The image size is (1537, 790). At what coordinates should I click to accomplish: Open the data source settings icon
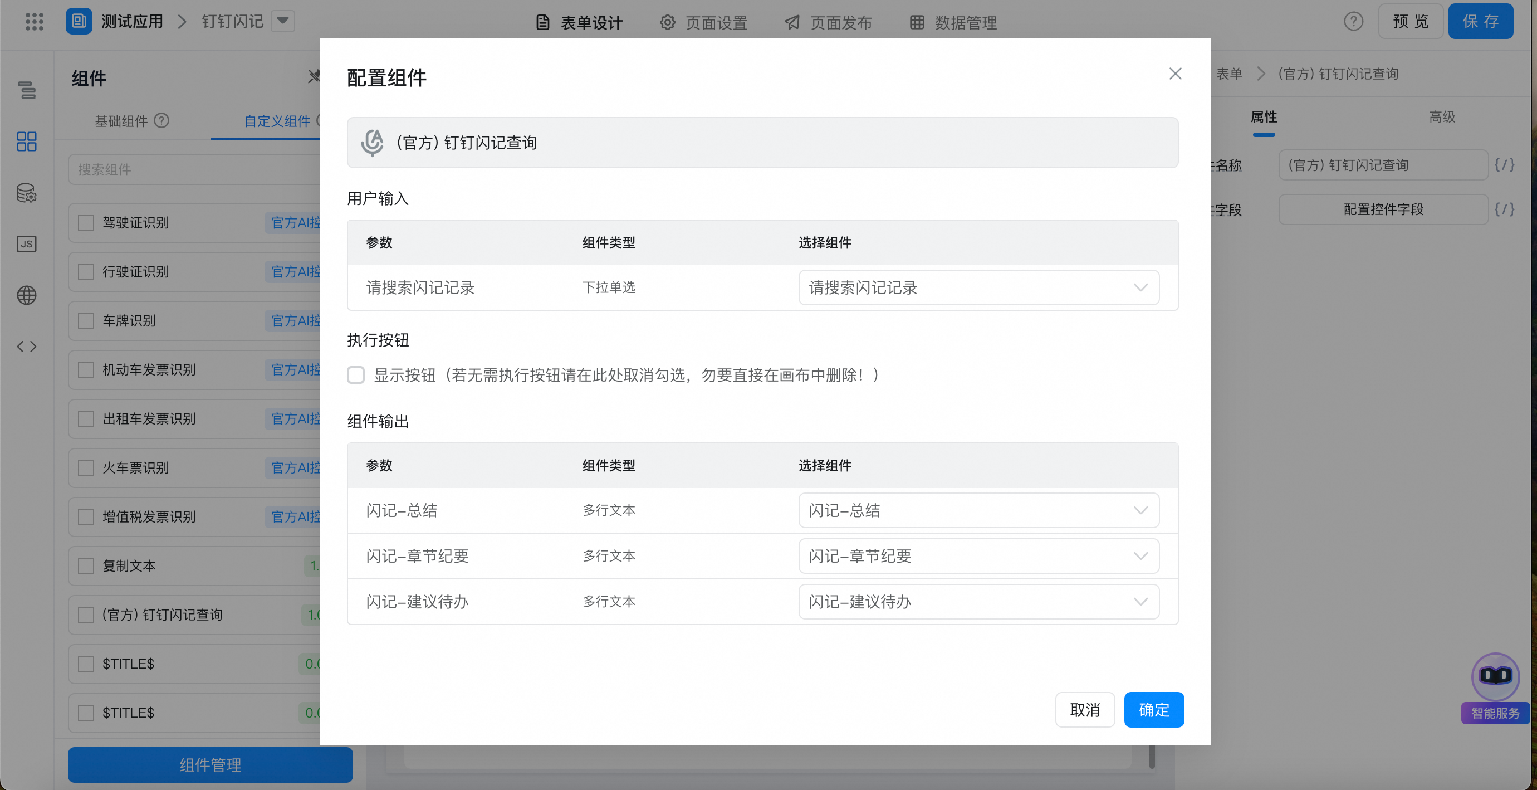click(x=26, y=193)
